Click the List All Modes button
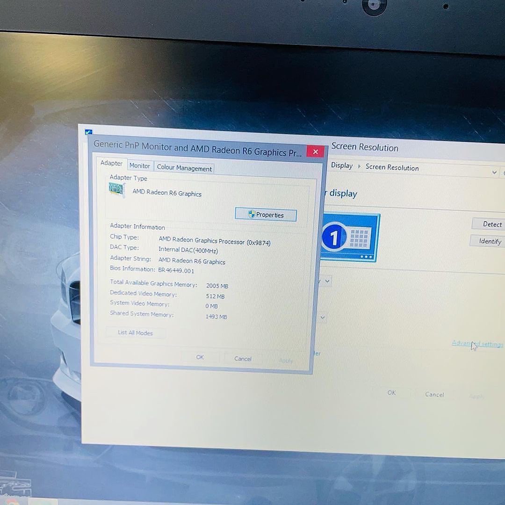The width and height of the screenshot is (505, 505). pos(135,332)
